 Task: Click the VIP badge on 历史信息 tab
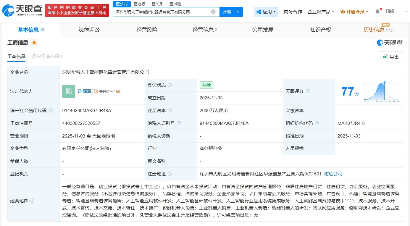(x=385, y=25)
